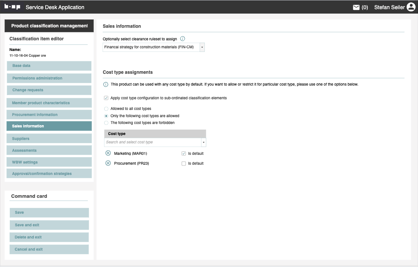Go to Suppliers section

click(49, 139)
